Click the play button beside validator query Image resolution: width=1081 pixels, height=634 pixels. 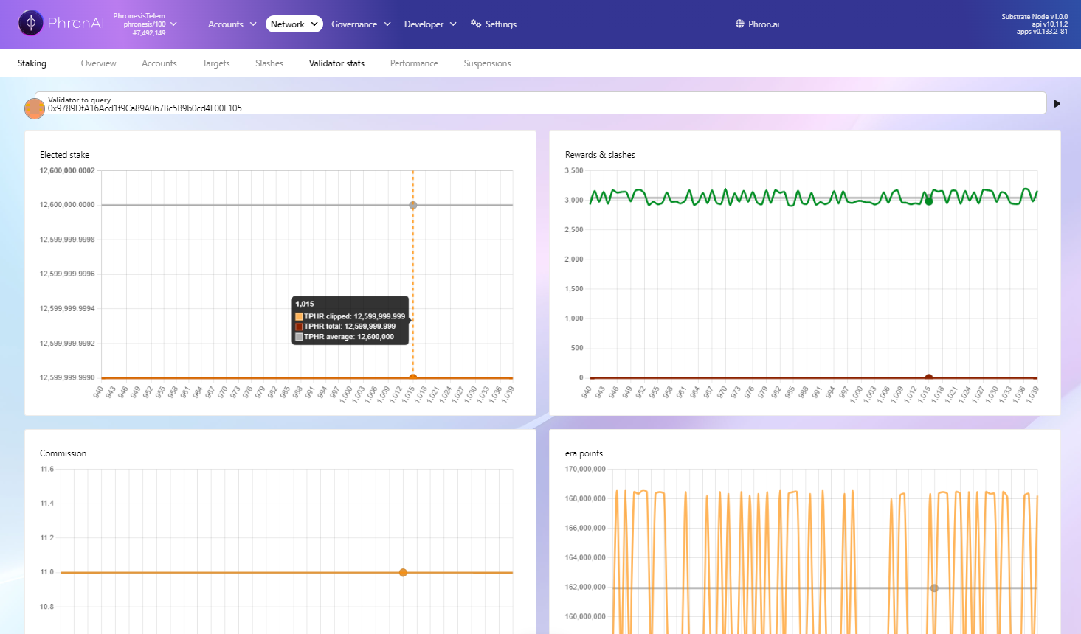coord(1057,104)
